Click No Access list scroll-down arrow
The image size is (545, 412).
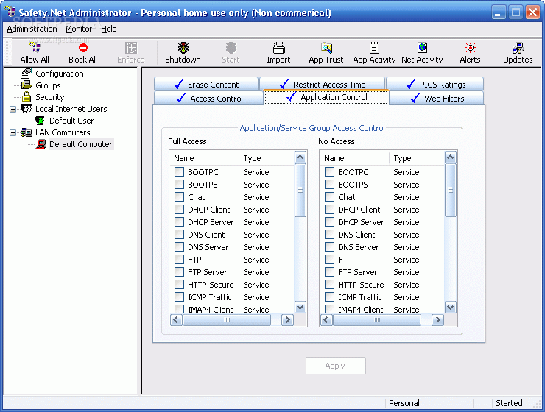(x=451, y=308)
